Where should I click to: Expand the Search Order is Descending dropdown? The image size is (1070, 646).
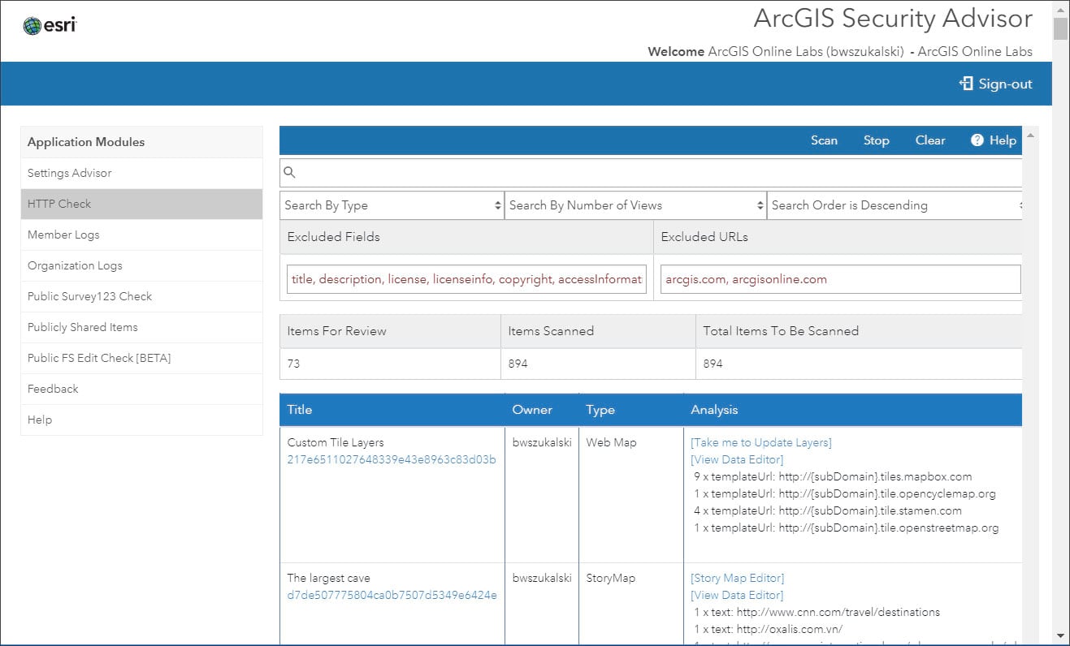coord(894,205)
